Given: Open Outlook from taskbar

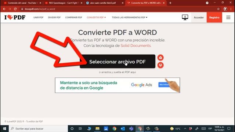Looking at the screenshot, I should (123, 129).
